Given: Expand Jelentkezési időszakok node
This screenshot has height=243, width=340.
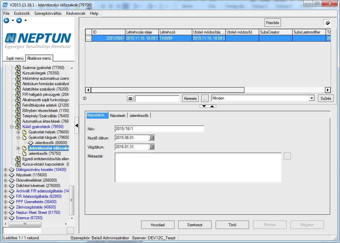Looking at the screenshot, I should tap(18, 148).
